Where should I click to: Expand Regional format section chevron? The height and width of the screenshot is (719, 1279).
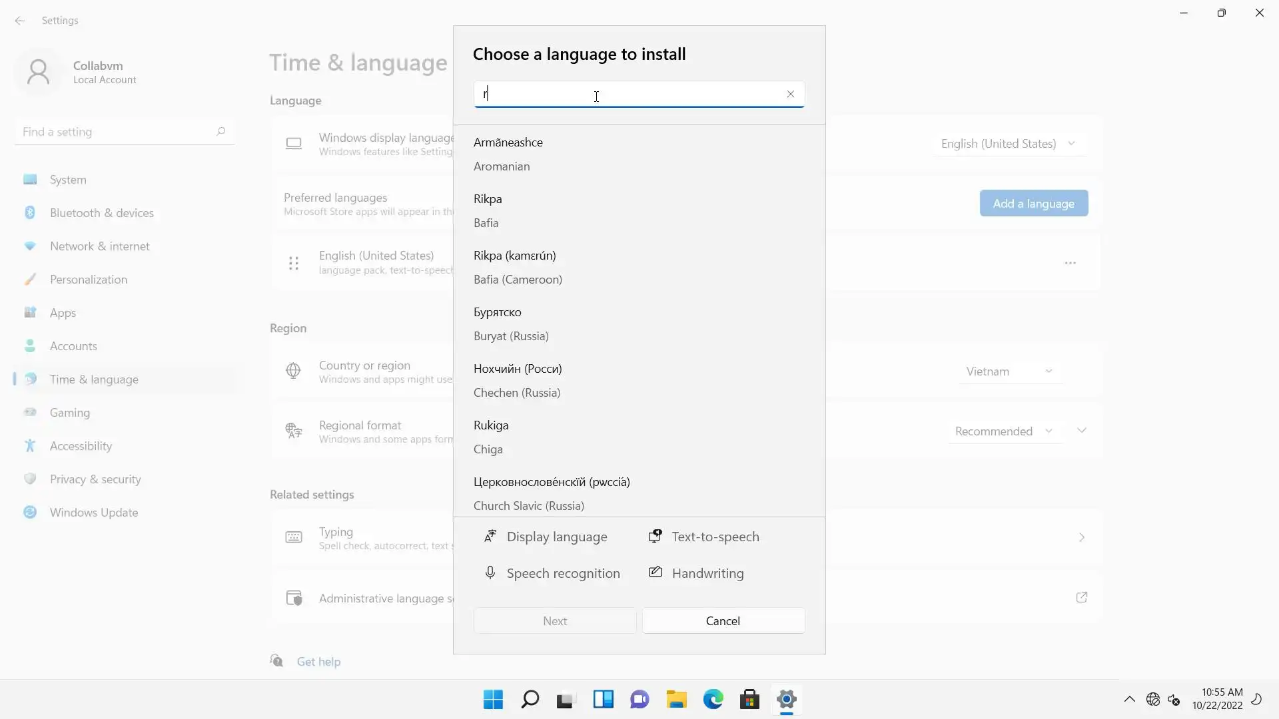pyautogui.click(x=1082, y=431)
